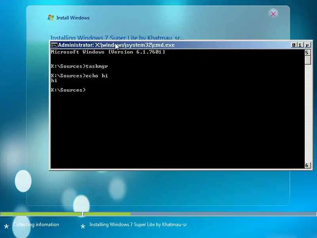The height and width of the screenshot is (238, 317).
Task: Click the last empty X:\Sources> prompt
Action: (68, 90)
